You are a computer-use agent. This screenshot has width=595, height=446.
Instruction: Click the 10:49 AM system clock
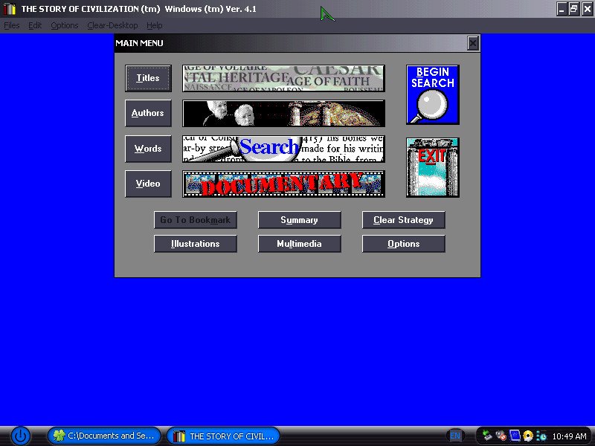(570, 436)
